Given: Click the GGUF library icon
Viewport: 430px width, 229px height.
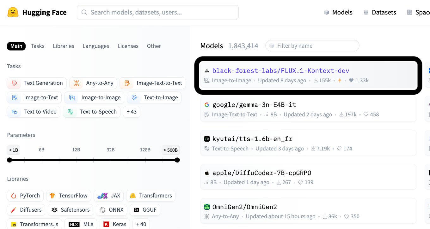Looking at the screenshot, I should coord(137,210).
